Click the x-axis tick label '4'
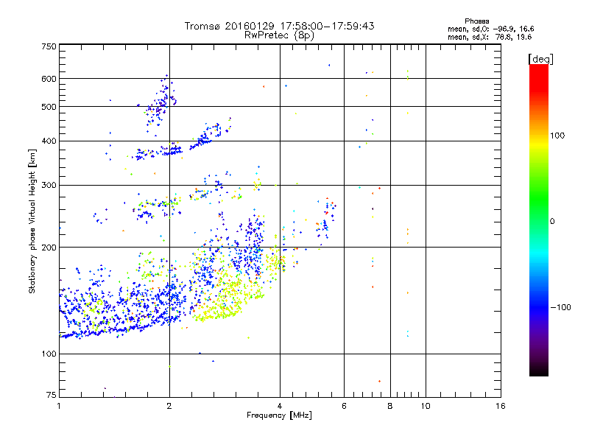The image size is (589, 442). tap(280, 406)
